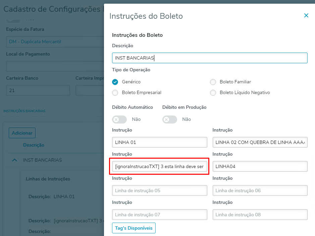Viewport: 315px width, 236px height.
Task: Open Tag's Disponíveis button
Action: (134, 228)
